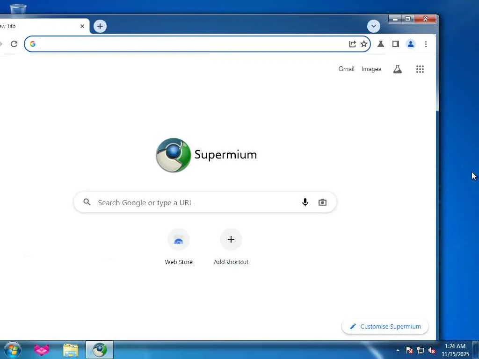This screenshot has width=479, height=359.
Task: Toggle the side panel icon
Action: [x=396, y=44]
